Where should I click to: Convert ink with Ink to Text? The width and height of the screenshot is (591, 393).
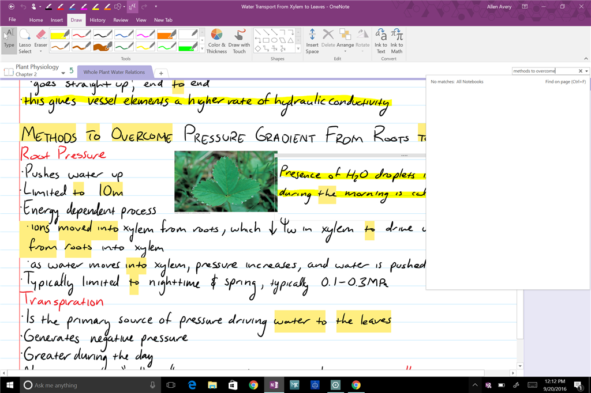pyautogui.click(x=381, y=41)
